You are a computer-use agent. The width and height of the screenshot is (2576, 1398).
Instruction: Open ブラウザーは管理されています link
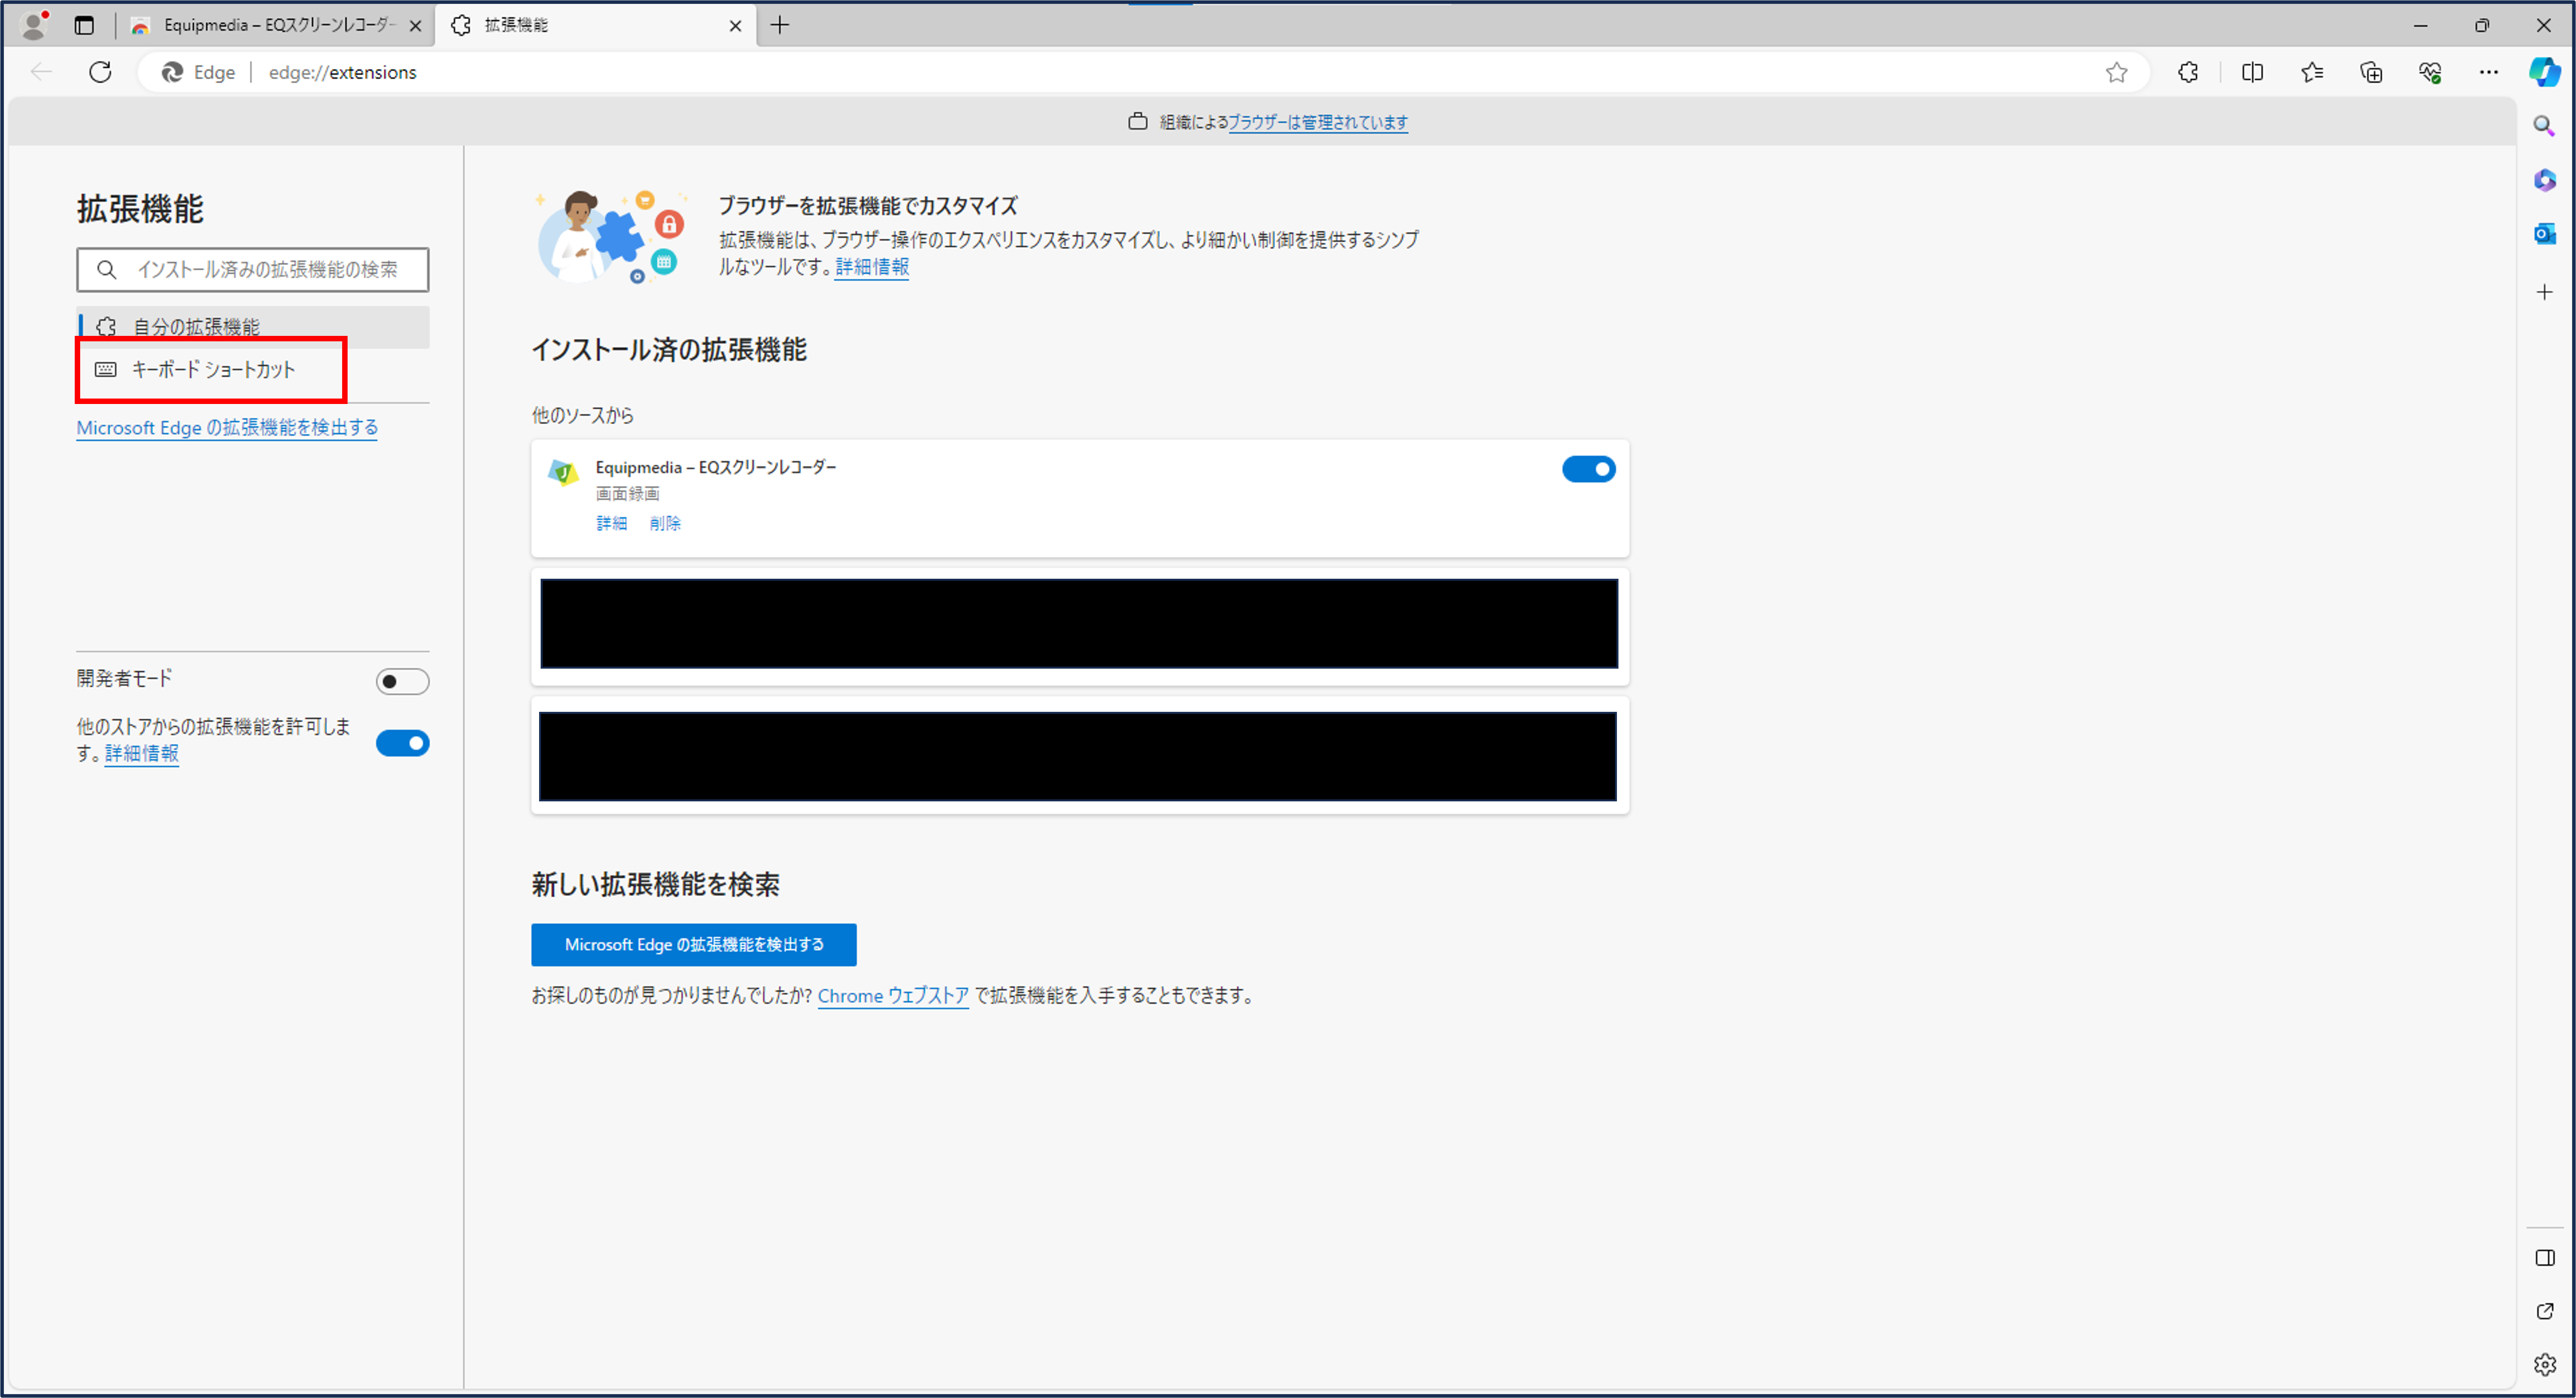pyautogui.click(x=1317, y=122)
